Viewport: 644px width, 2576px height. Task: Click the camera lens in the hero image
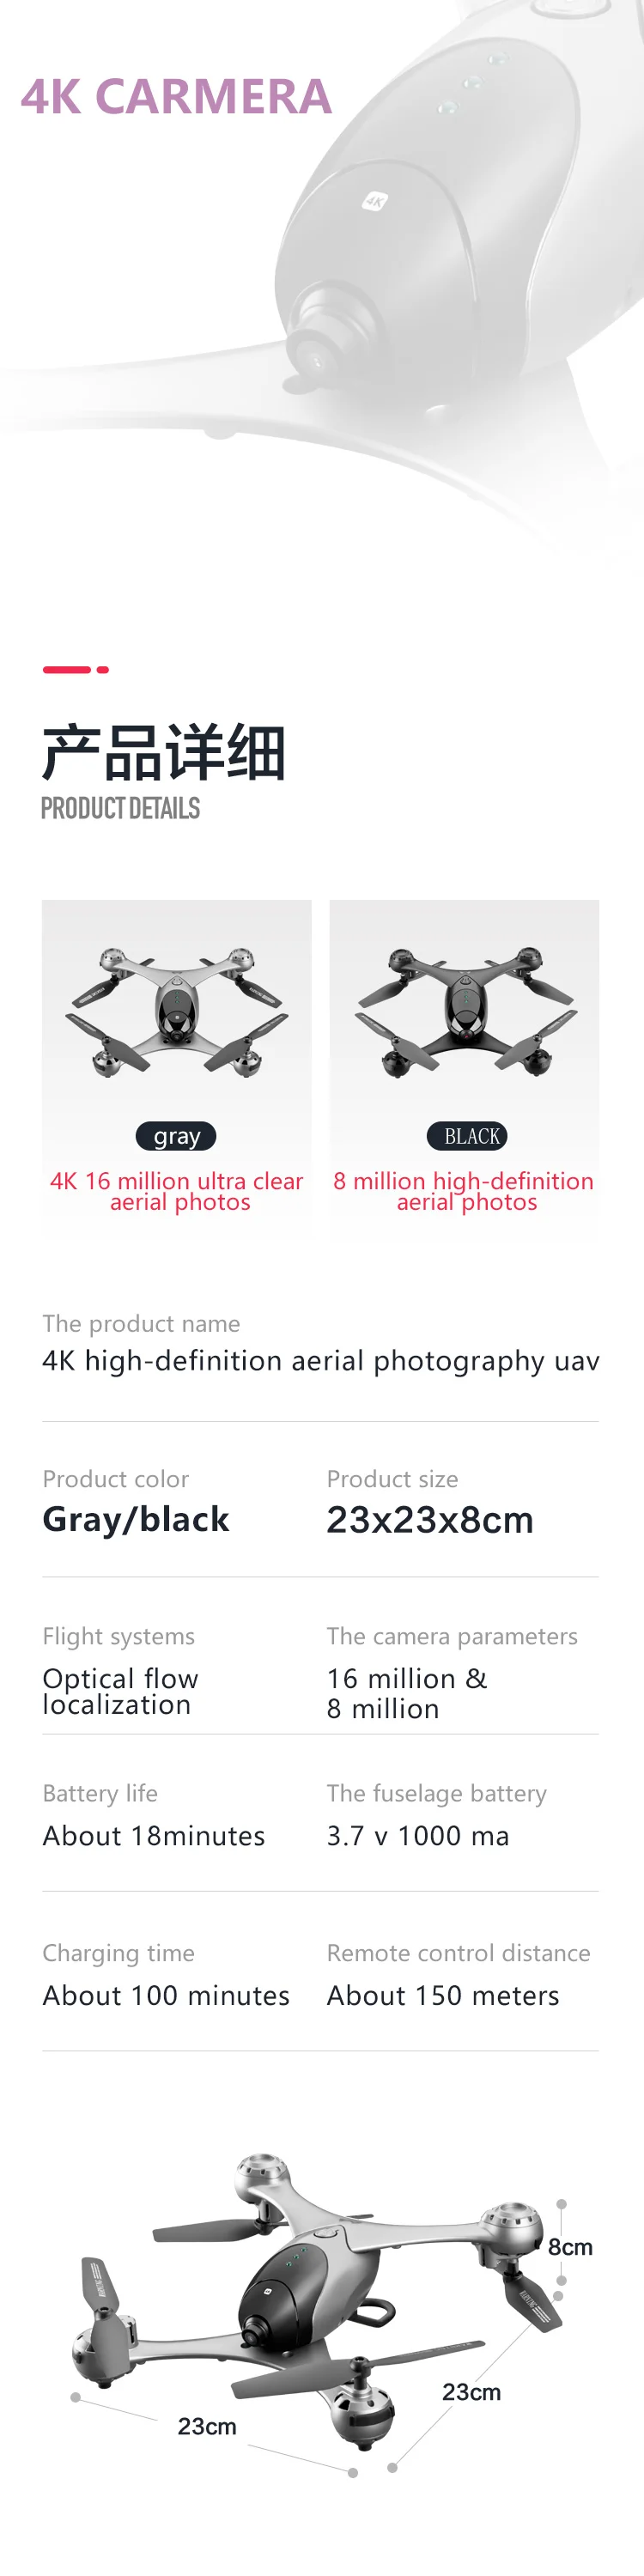point(317,360)
